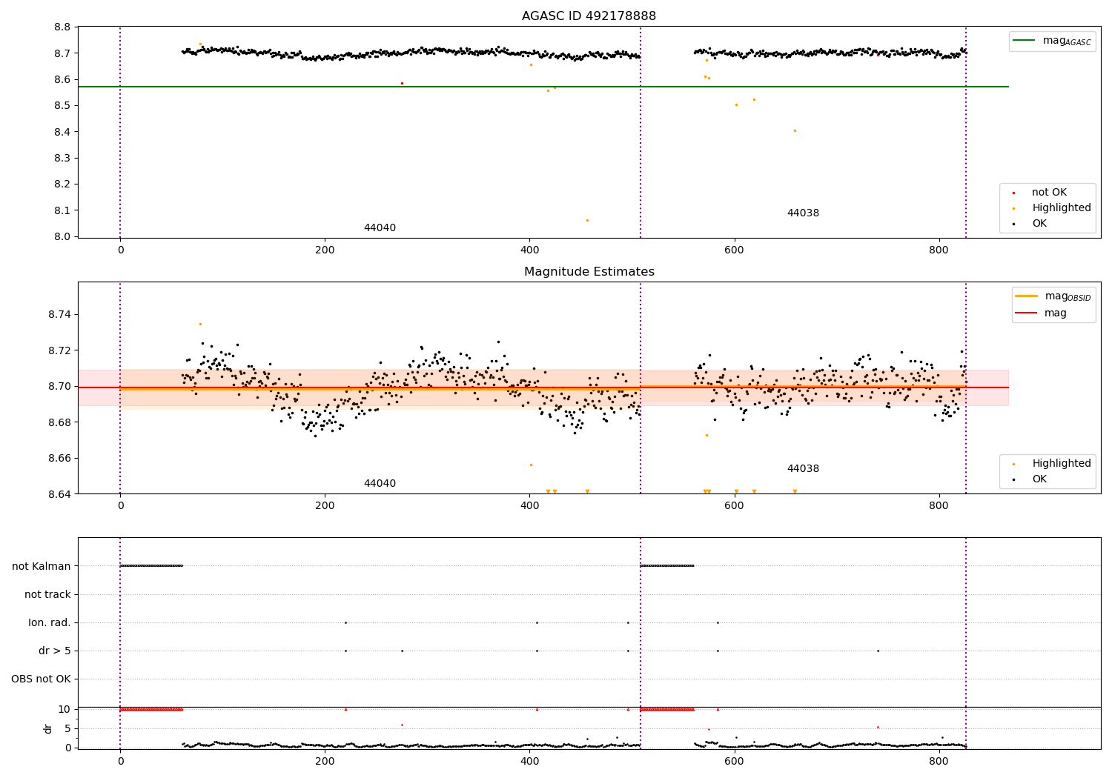1112x778 pixels.
Task: Select 'Highlighted' legend entry in Magnitude Estimates plot
Action: coord(1062,464)
